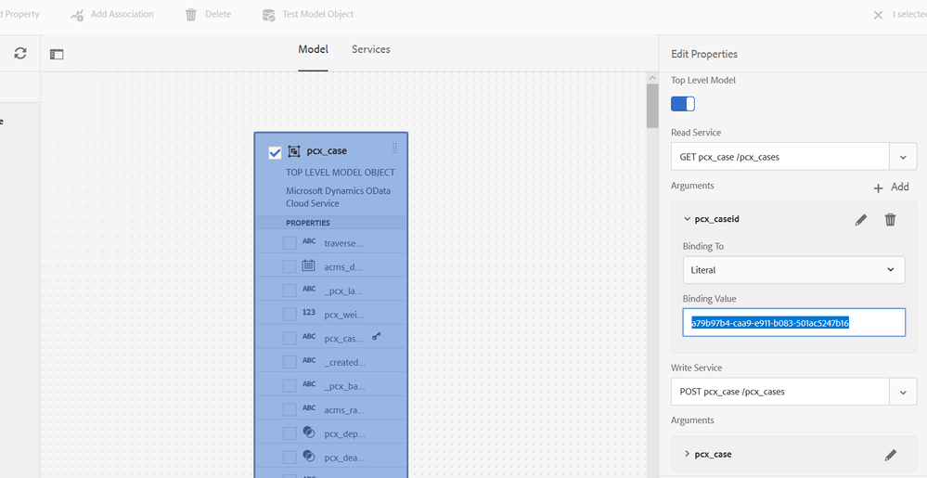
Task: Check the traverse property checkbox
Action: click(x=290, y=243)
